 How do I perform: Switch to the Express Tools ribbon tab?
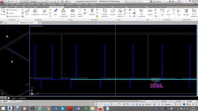point(29,7)
